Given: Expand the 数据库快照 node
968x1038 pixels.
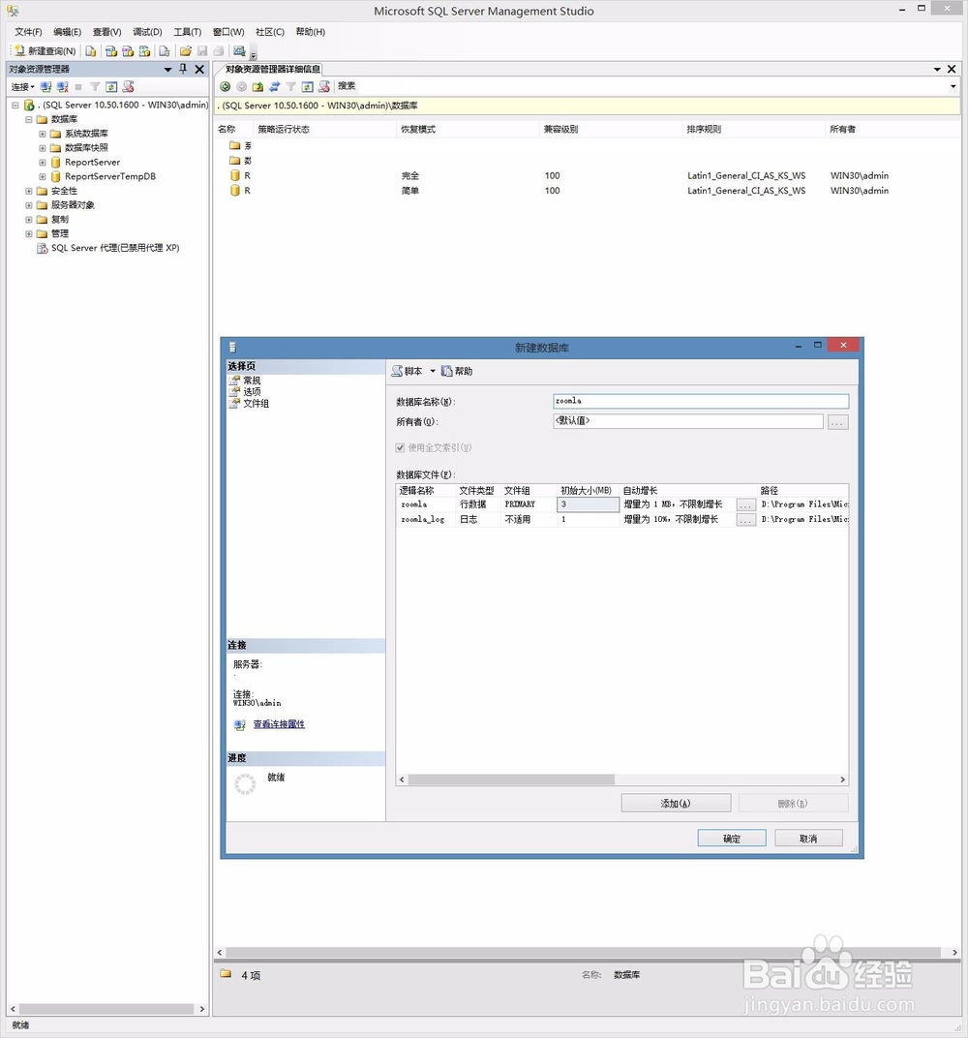Looking at the screenshot, I should pyautogui.click(x=43, y=147).
